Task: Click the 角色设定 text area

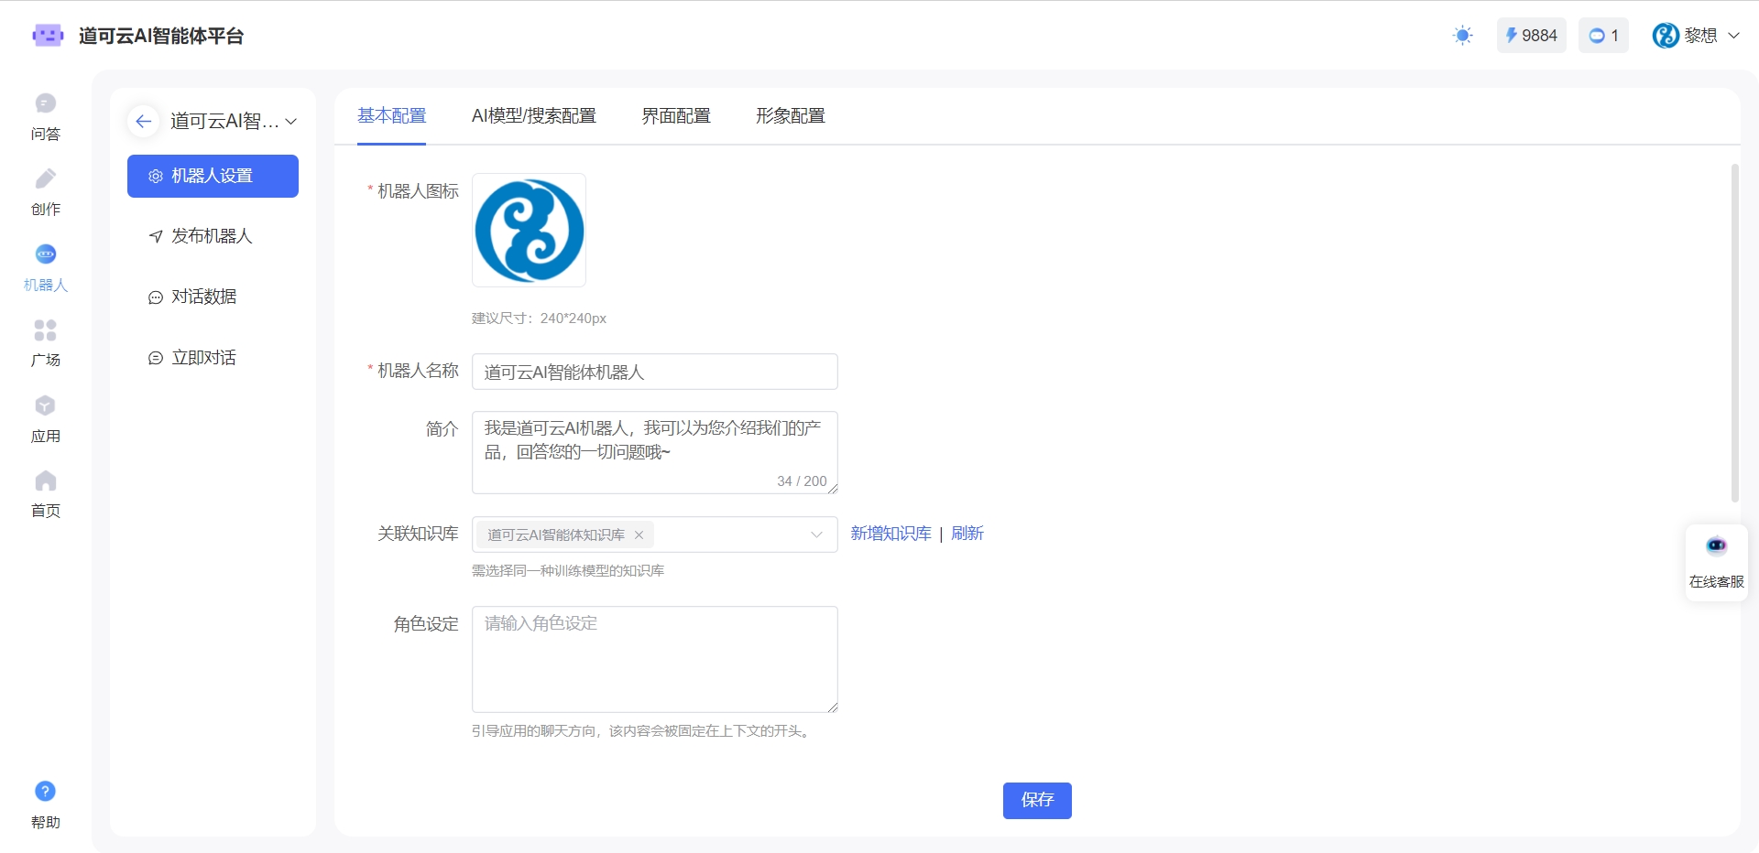Action: click(654, 659)
